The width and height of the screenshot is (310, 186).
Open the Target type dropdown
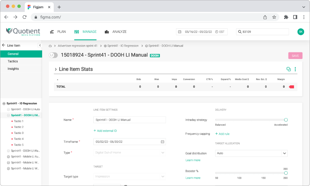coord(129,177)
